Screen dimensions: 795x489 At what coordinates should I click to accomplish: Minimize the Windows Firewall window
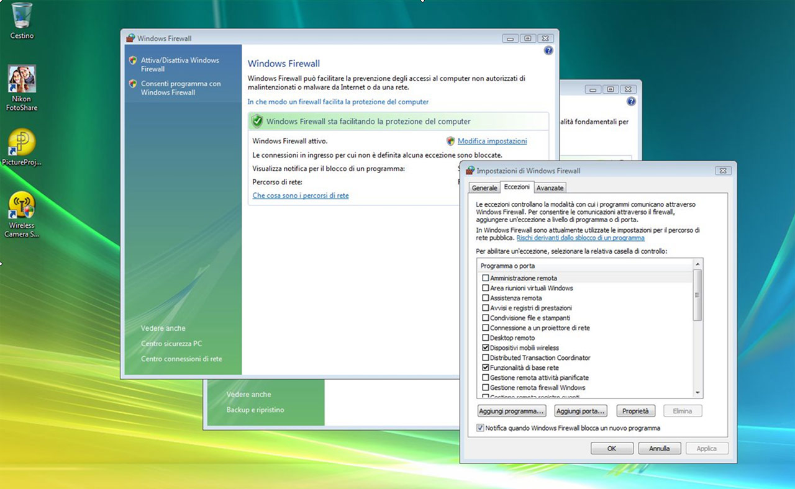tap(511, 38)
